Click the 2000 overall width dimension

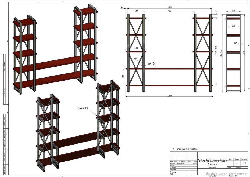point(169,7)
